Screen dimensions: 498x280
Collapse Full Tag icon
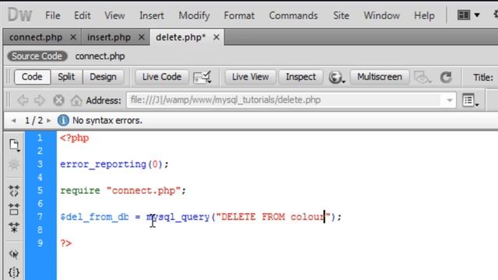pyautogui.click(x=14, y=191)
